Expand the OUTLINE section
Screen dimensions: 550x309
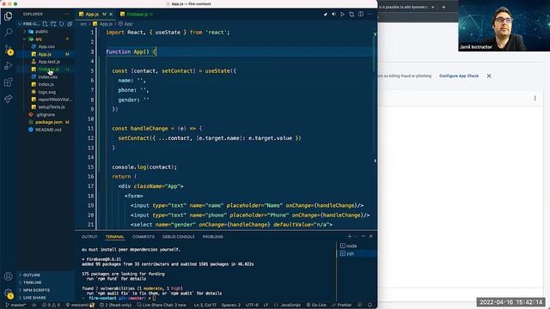tap(32, 275)
